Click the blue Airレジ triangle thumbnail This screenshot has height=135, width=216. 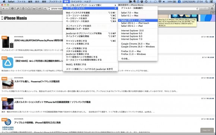coord(8,63)
